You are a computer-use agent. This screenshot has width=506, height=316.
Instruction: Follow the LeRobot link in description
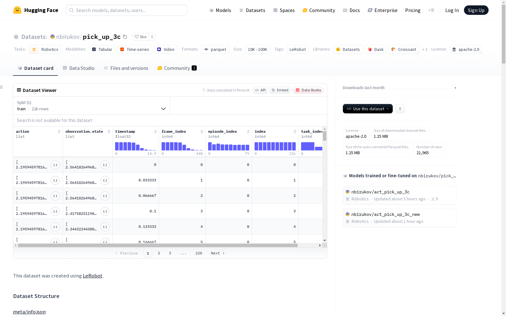coord(93,276)
